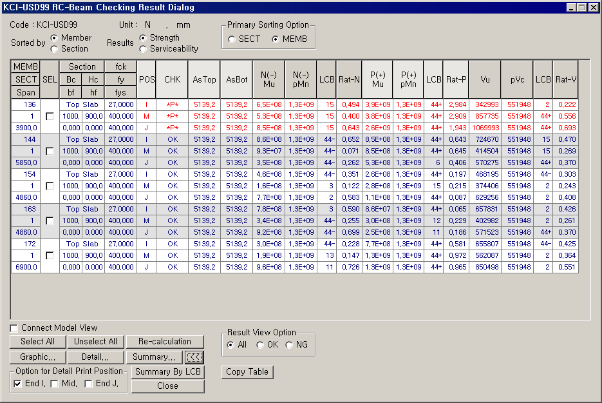The image size is (602, 403).
Task: Show only NG results
Action: (x=289, y=345)
